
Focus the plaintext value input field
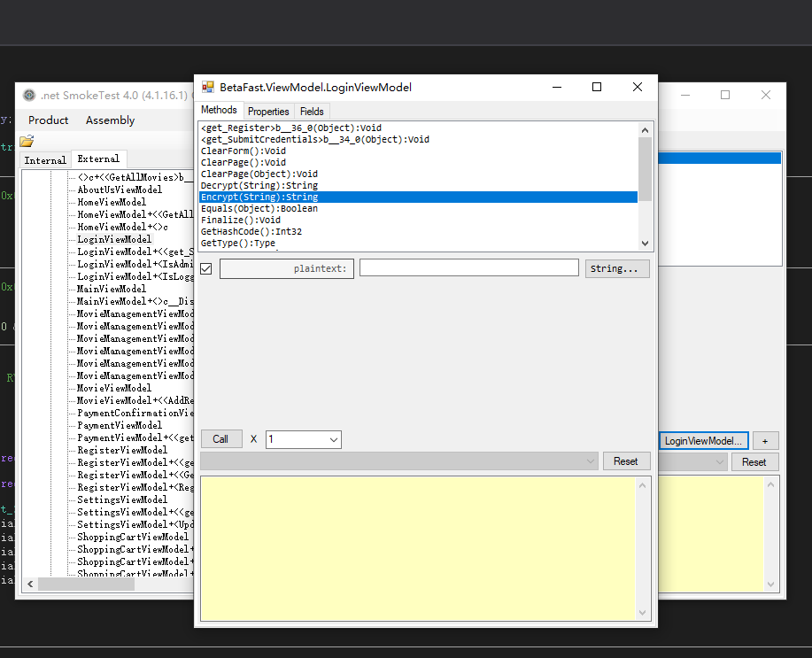469,267
